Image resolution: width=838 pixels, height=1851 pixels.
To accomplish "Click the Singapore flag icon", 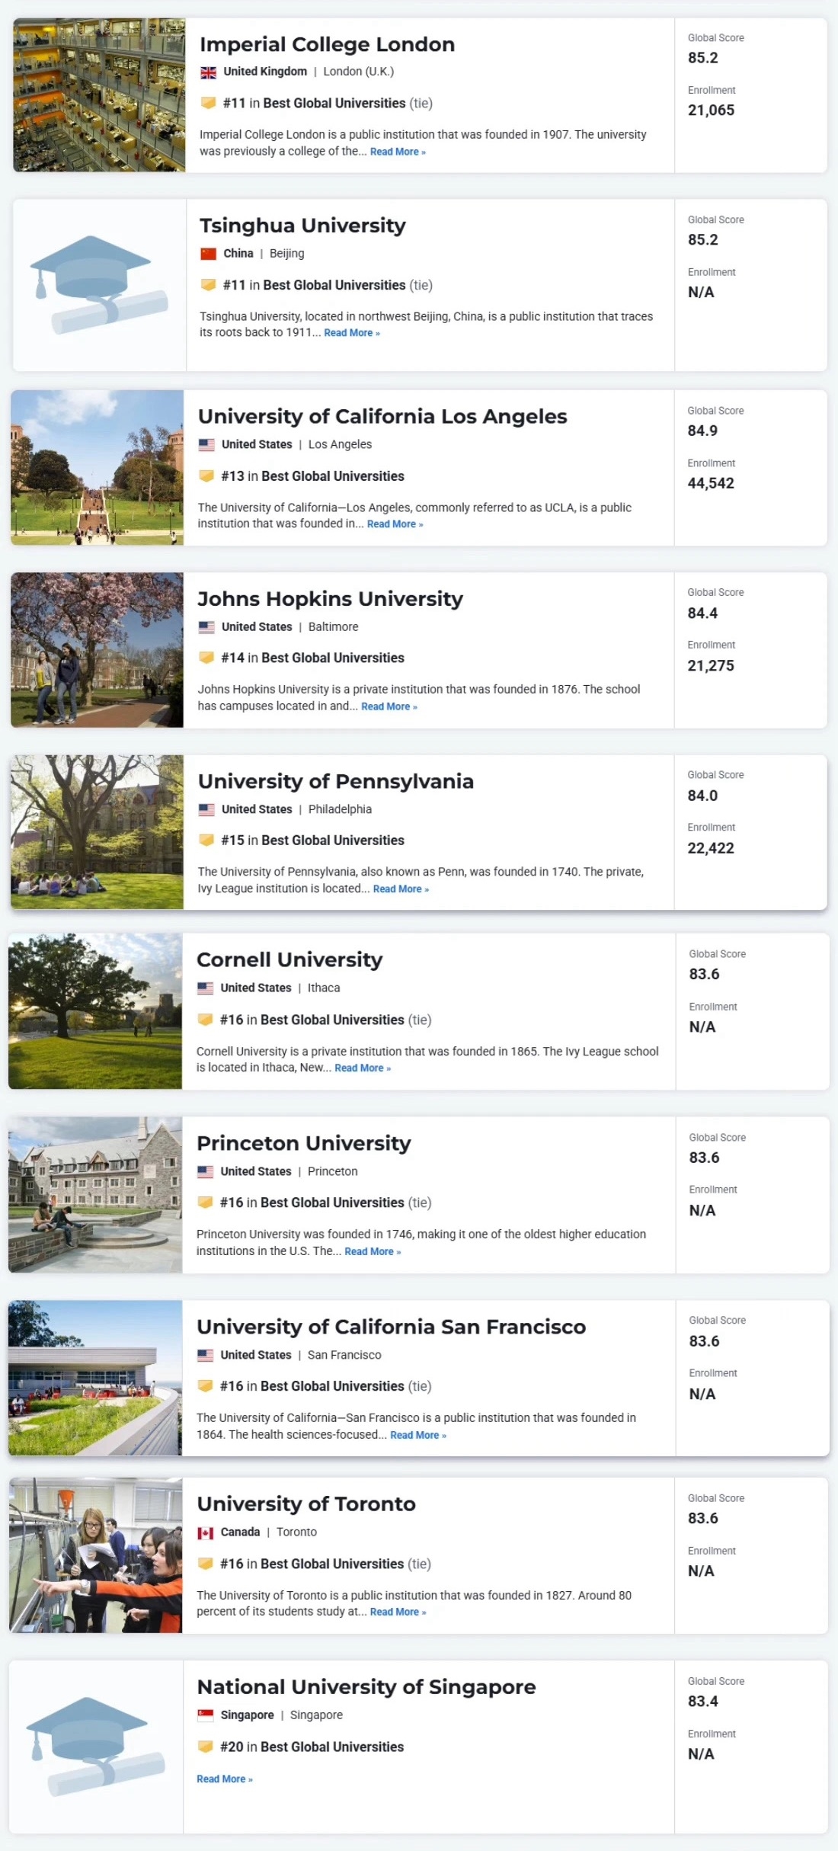I will point(205,1715).
